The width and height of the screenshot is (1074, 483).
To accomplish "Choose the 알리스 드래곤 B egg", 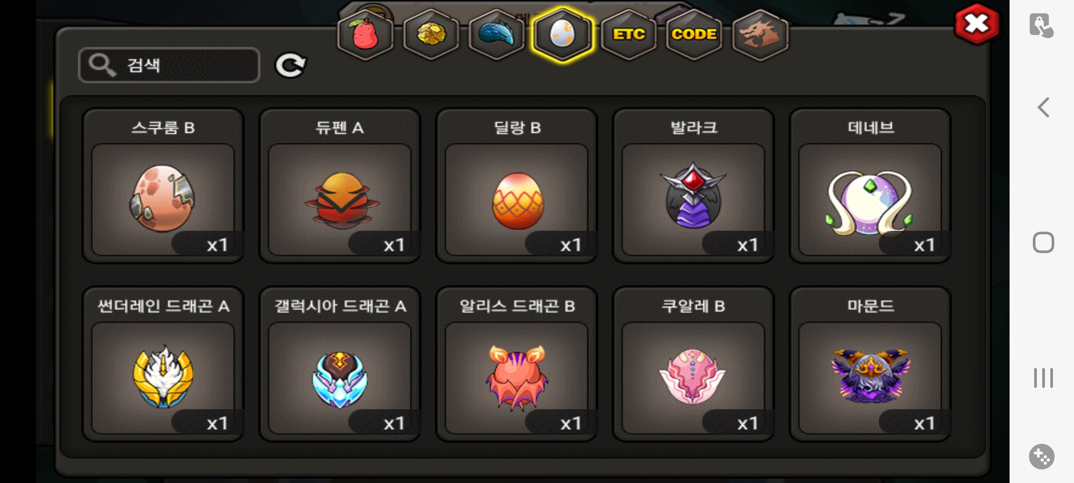I will pyautogui.click(x=517, y=364).
